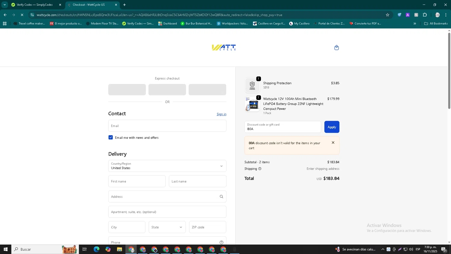Viewport: 451px width, 254px height.
Task: Open Casillero en Cargo bookmark
Action: click(269, 23)
